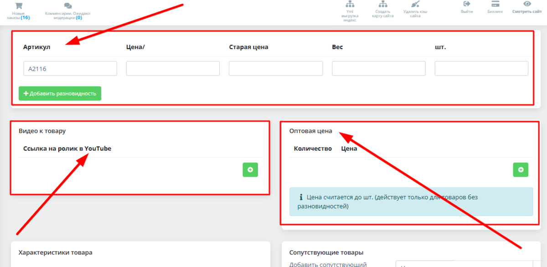Image resolution: width=547 pixels, height=267 pixels.
Task: Add a YouTube video link row
Action: [x=250, y=170]
